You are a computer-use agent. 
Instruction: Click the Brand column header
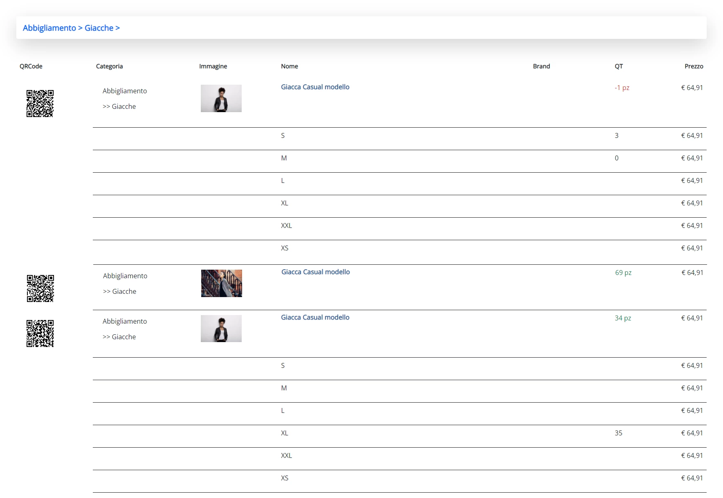[x=541, y=66]
